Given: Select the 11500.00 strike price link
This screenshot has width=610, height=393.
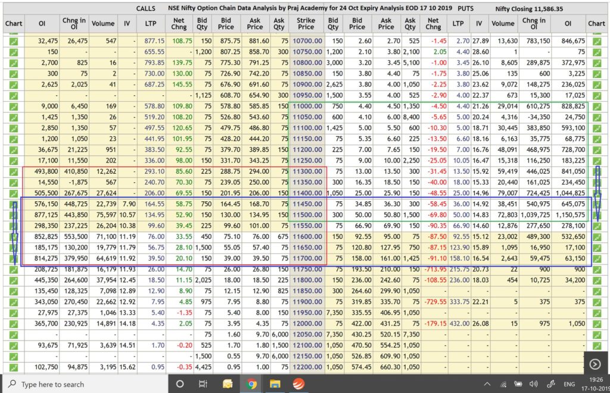Looking at the screenshot, I should pos(307,214).
